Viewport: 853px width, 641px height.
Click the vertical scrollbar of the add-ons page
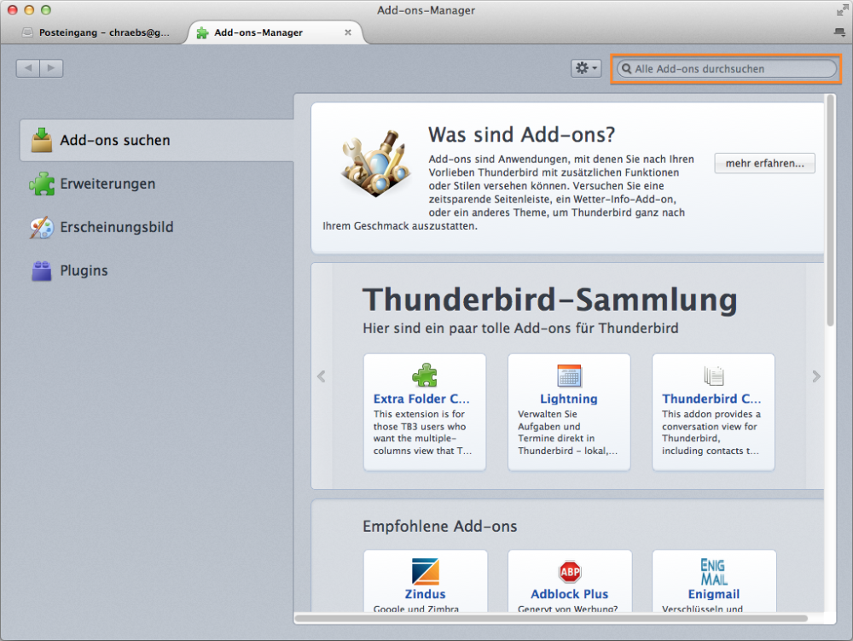click(x=830, y=211)
